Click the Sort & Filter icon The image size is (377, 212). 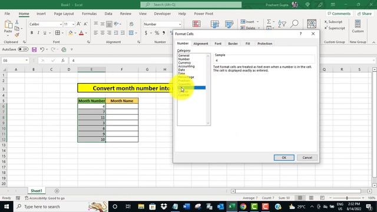tap(282, 24)
